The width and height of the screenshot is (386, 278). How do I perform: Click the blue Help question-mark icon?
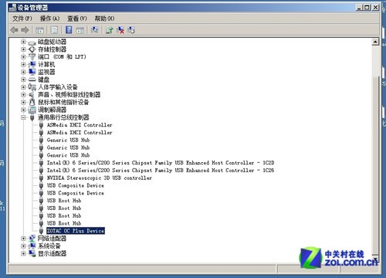(x=69, y=30)
